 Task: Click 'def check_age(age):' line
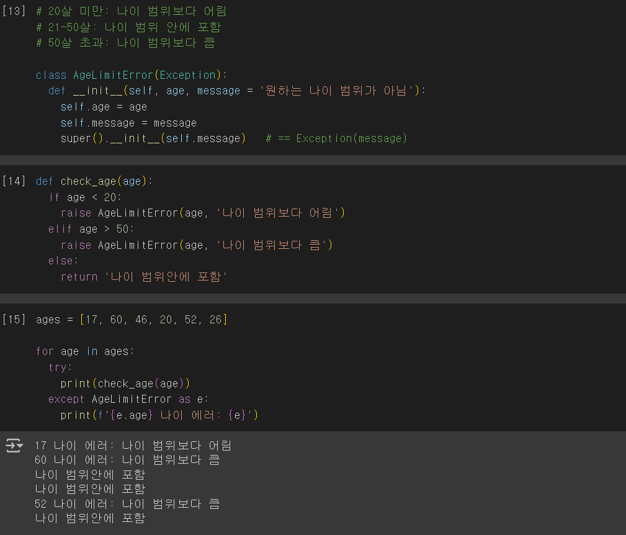(94, 181)
